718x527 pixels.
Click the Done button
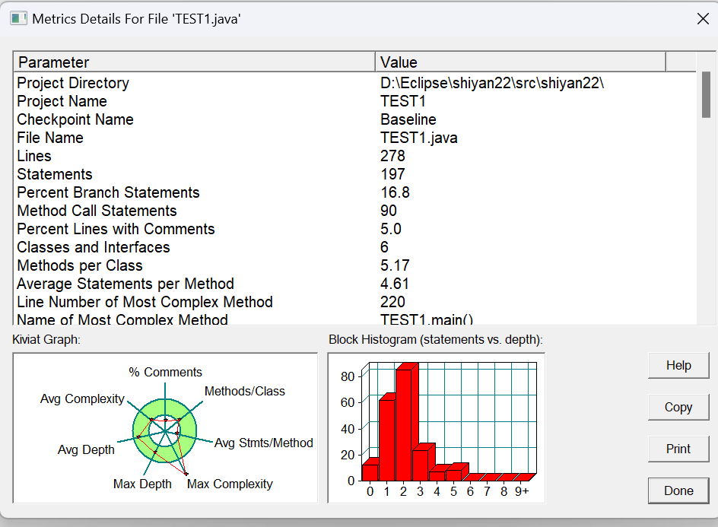[x=678, y=490]
